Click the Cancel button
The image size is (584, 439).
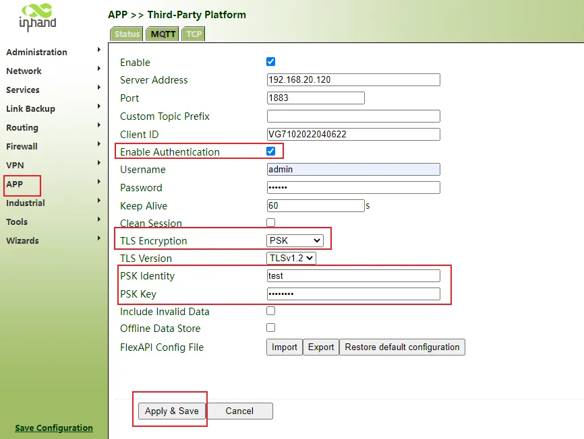(239, 411)
